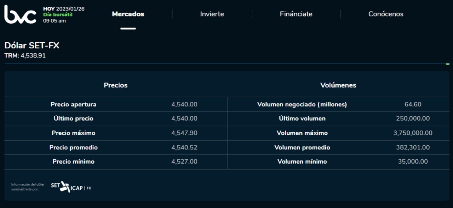Select the Precio mínimo value 4,527.00

click(184, 161)
